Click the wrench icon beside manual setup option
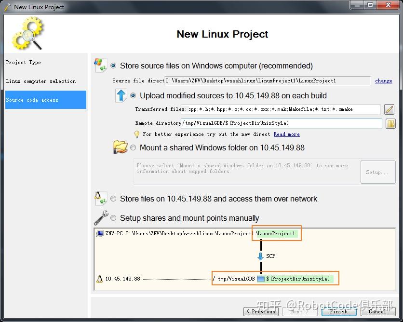The width and height of the screenshot is (403, 322). point(101,218)
